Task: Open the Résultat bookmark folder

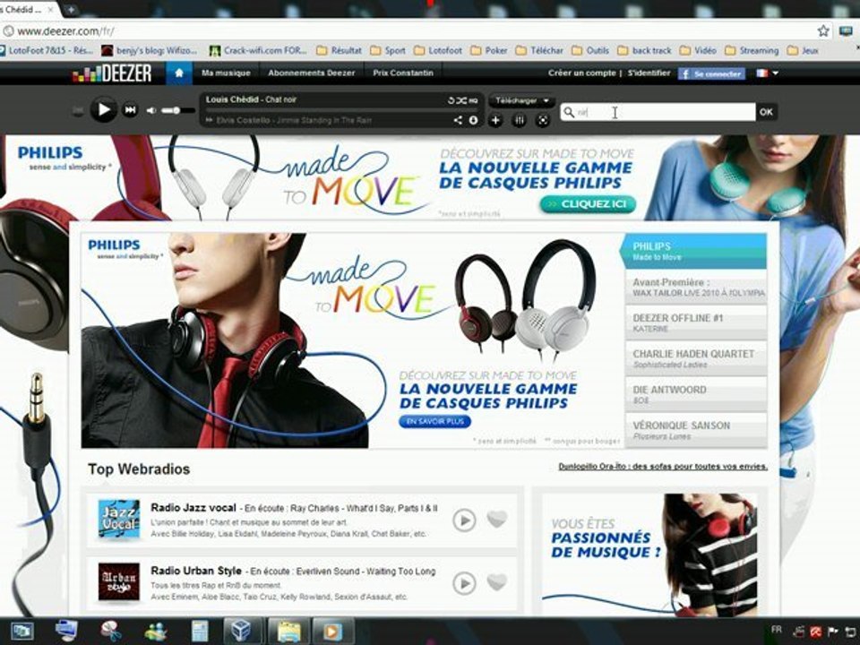Action: coord(339,50)
